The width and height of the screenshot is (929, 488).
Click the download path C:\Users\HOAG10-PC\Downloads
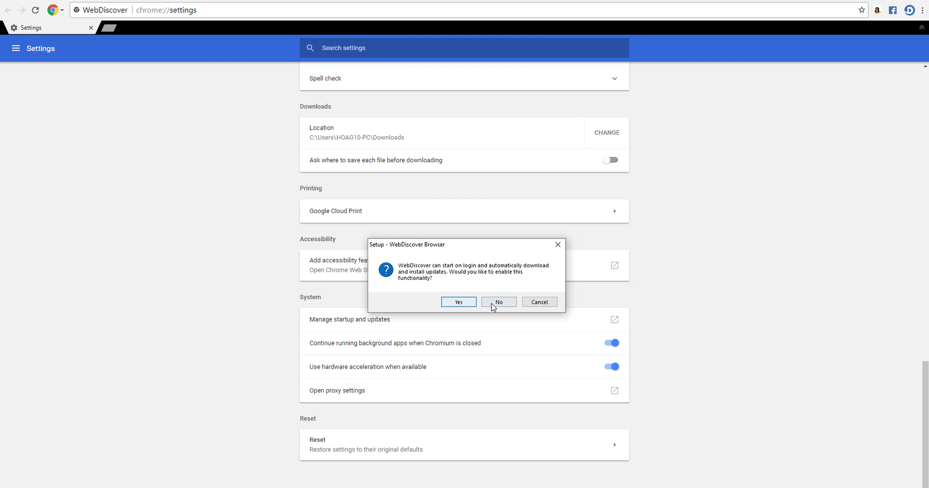(357, 138)
